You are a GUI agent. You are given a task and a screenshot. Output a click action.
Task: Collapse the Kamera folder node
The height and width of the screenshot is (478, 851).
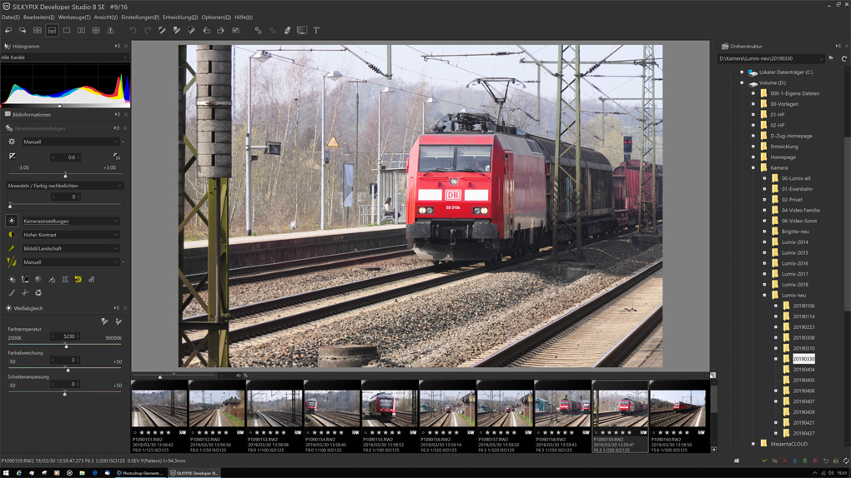coord(753,168)
